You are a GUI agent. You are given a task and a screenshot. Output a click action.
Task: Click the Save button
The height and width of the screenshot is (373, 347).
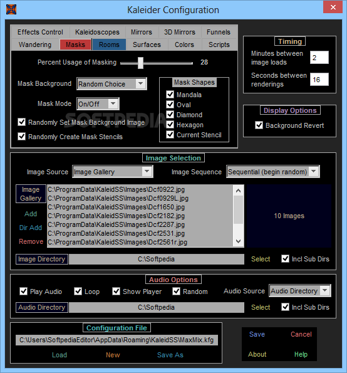pyautogui.click(x=257, y=334)
